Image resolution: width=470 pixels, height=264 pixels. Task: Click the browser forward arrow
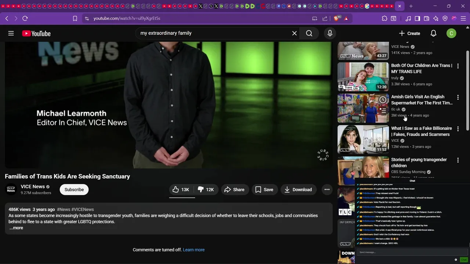point(16,18)
